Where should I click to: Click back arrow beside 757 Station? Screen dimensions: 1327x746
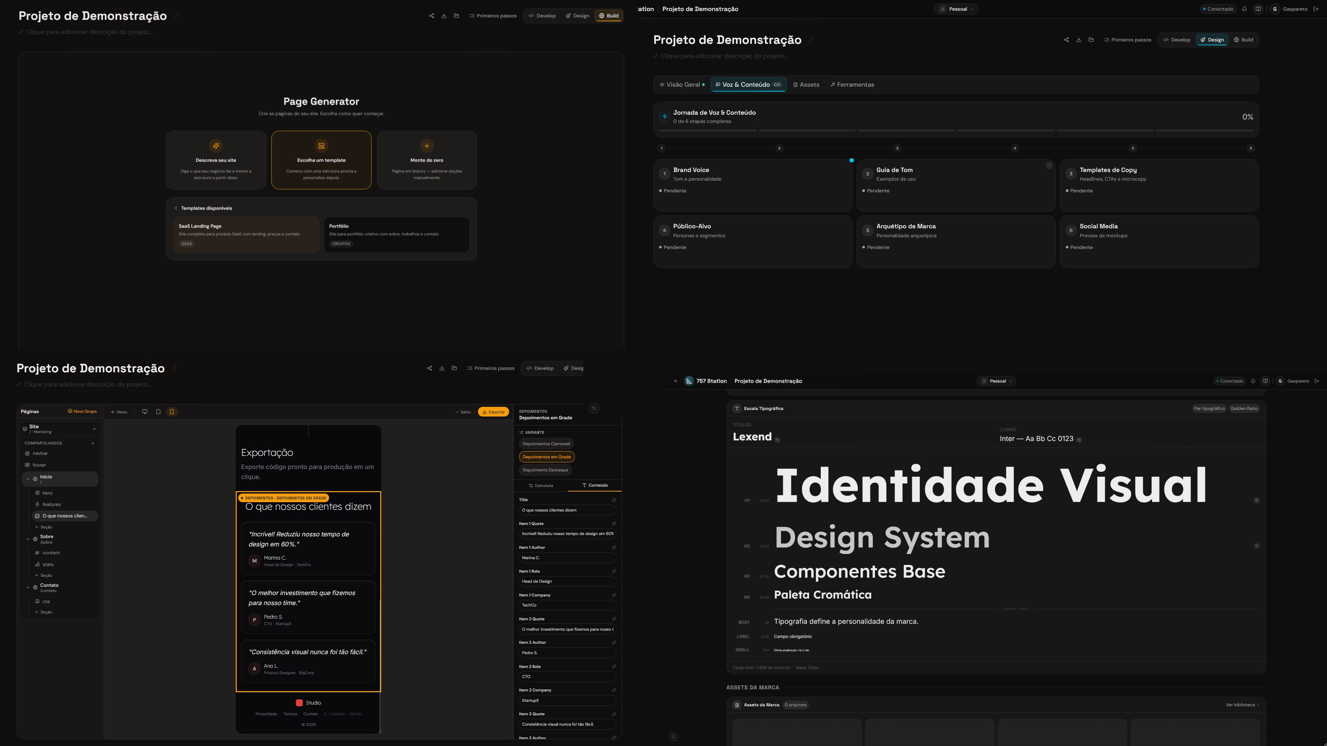pos(676,382)
